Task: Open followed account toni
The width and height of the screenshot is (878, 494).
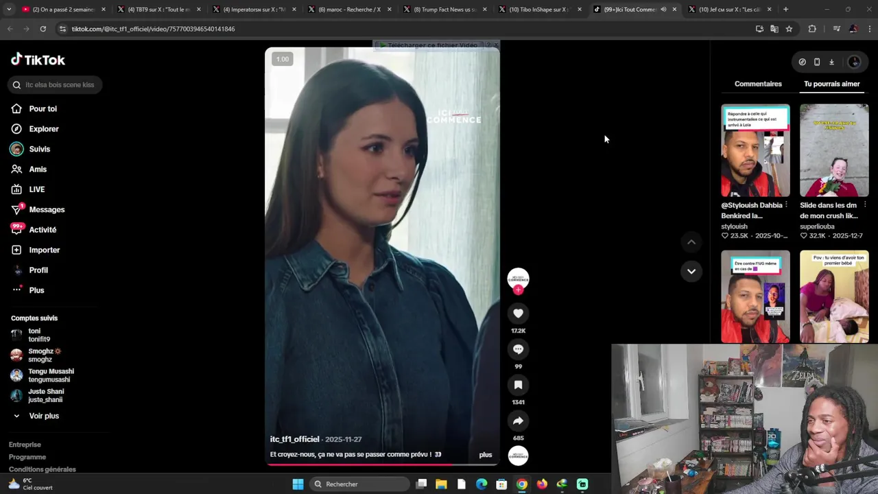Action: tap(30, 335)
